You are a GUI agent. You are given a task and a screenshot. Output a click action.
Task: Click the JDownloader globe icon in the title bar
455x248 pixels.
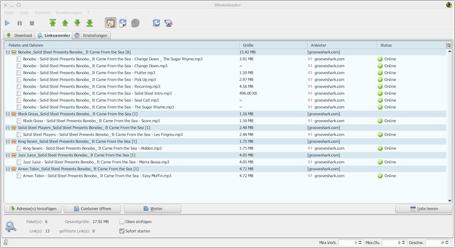[449, 5]
